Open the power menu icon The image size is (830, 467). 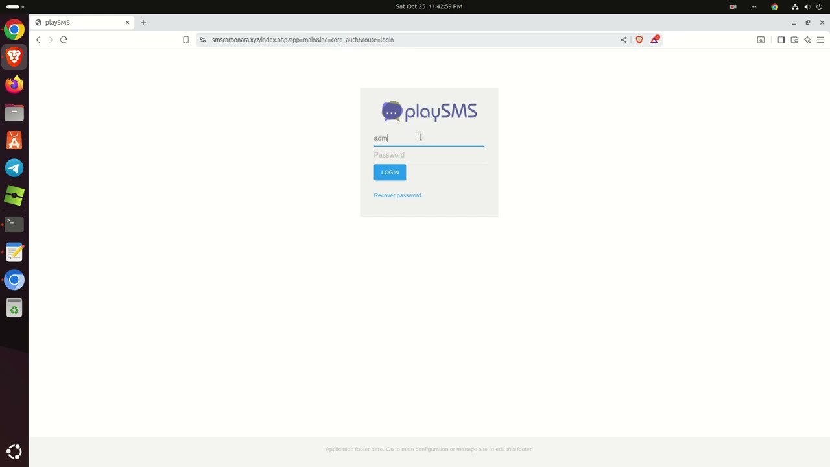tap(820, 6)
